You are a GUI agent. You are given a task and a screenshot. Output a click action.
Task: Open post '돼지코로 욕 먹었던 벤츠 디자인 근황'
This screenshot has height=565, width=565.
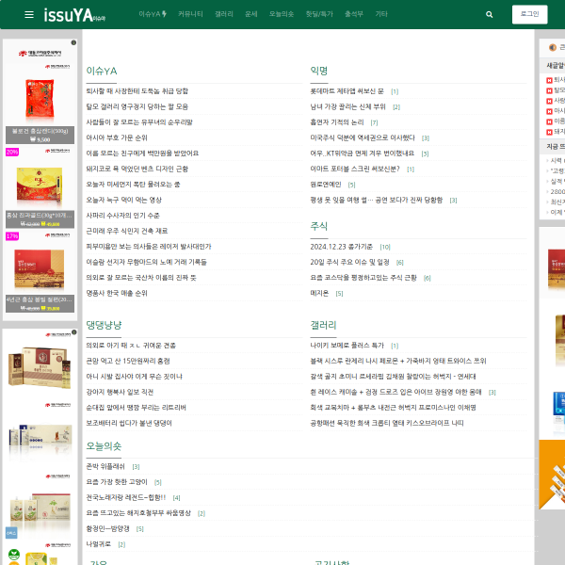point(137,169)
